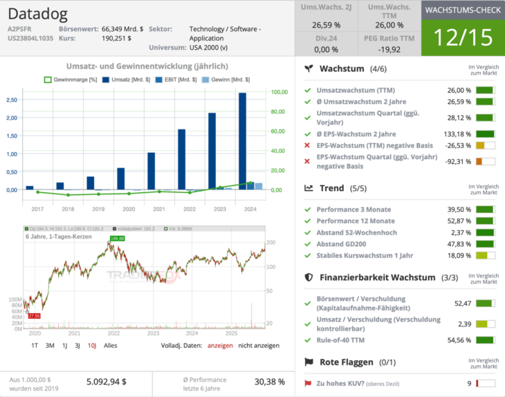Viewport: 505px width, 397px height.
Task: Click the Finanzierbarkeit shield icon
Action: (310, 277)
